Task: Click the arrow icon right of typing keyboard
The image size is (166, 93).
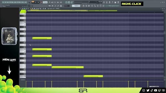Action: pyautogui.click(x=52, y=6)
